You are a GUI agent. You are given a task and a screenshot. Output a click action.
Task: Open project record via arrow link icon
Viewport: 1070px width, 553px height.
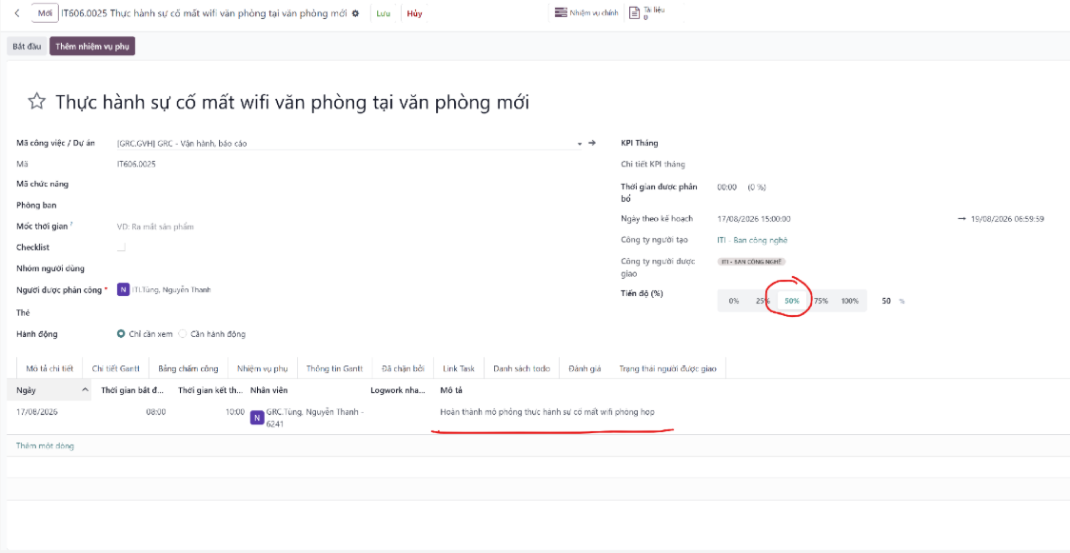[x=591, y=143]
